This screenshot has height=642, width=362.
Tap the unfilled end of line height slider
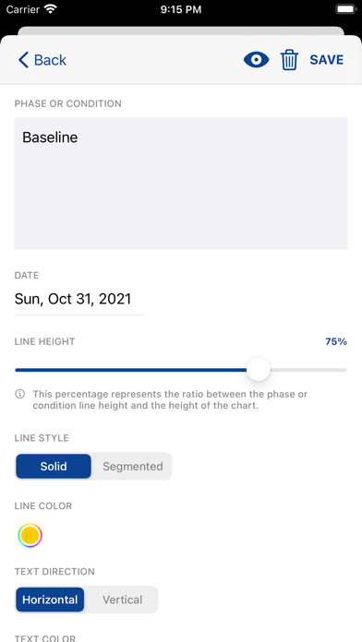(308, 370)
